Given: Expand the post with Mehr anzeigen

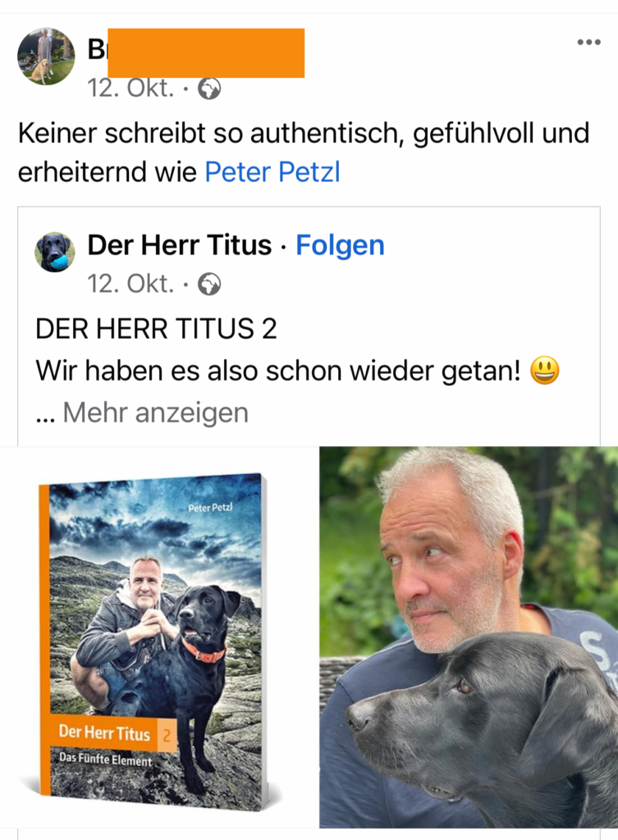Looking at the screenshot, I should (155, 413).
